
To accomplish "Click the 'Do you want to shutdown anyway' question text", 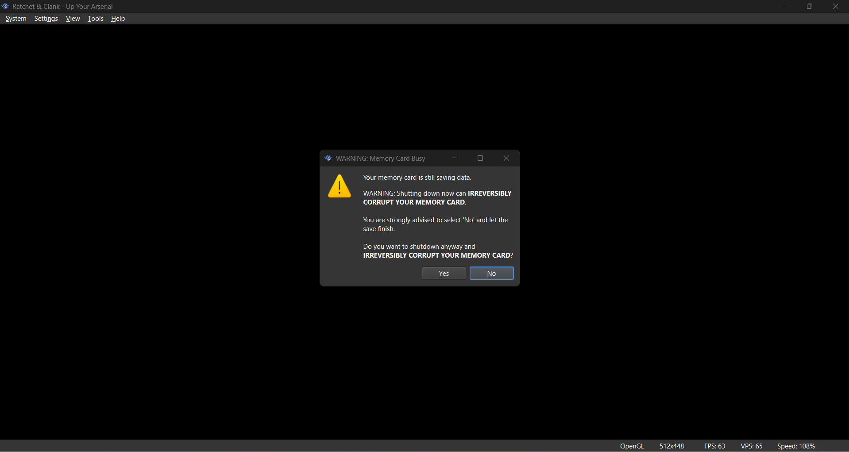I will pos(438,251).
